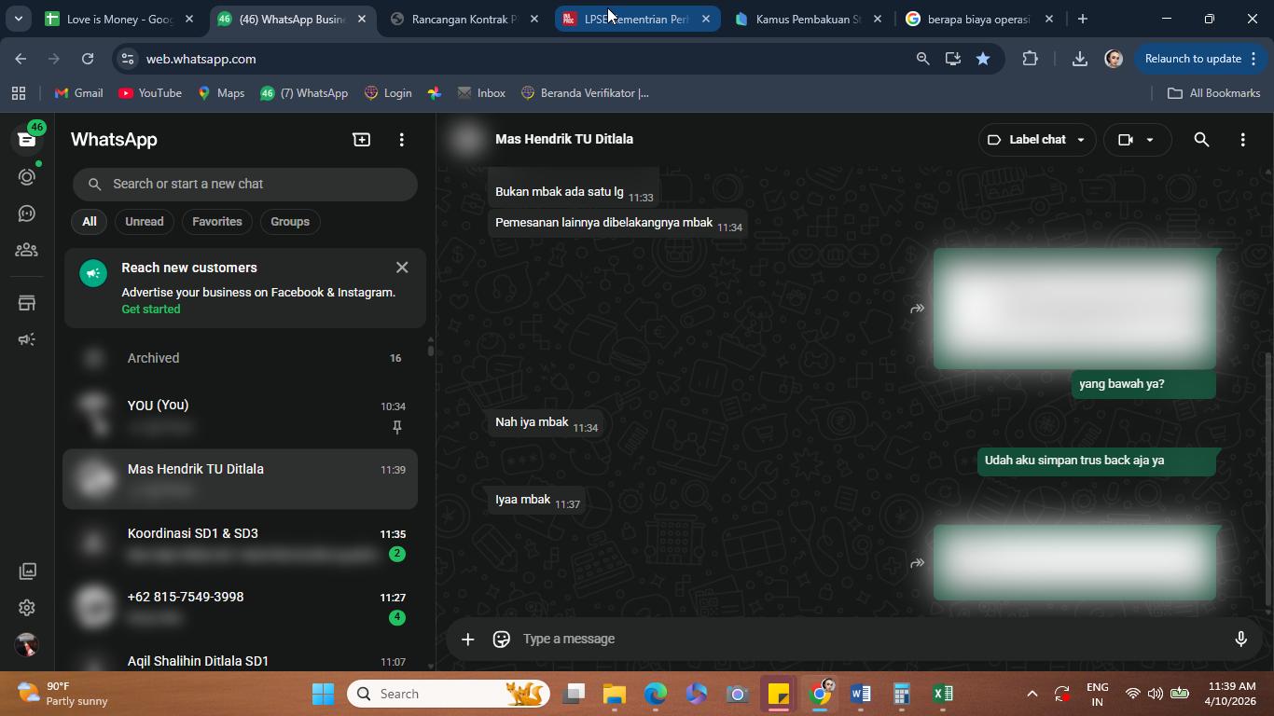Screen dimensions: 1274x716
Task: Open the media gallery icon in WhatsApp sidebar
Action: pyautogui.click(x=27, y=571)
